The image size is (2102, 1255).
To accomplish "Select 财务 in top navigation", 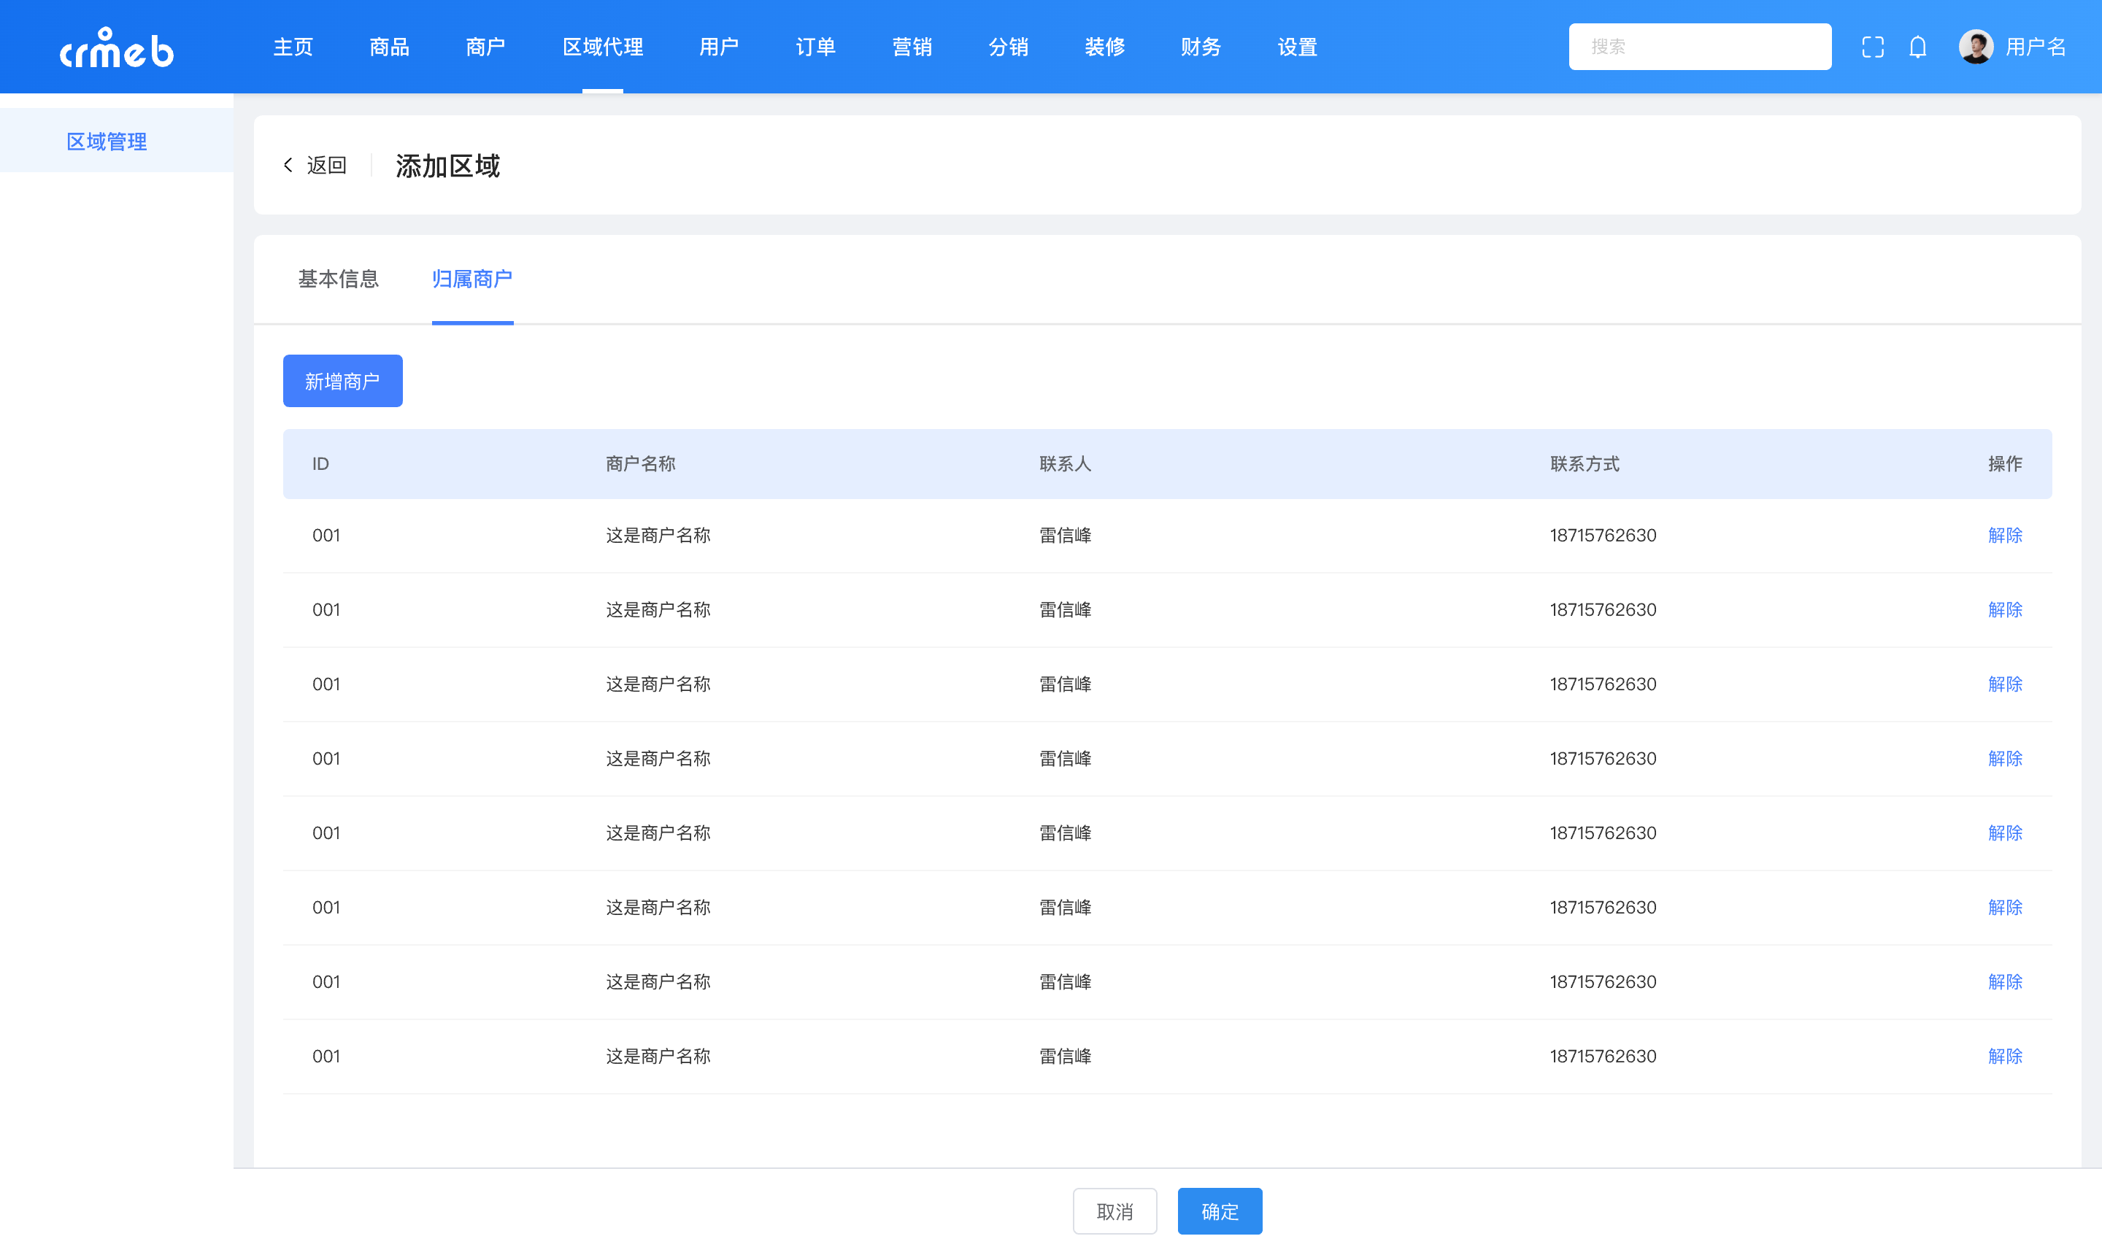I will (1199, 47).
